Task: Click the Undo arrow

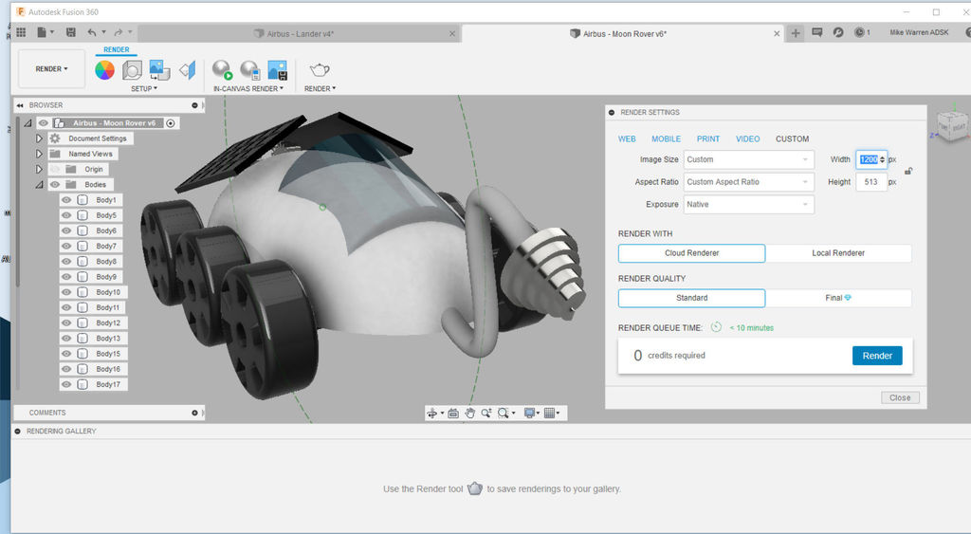Action: pyautogui.click(x=92, y=32)
